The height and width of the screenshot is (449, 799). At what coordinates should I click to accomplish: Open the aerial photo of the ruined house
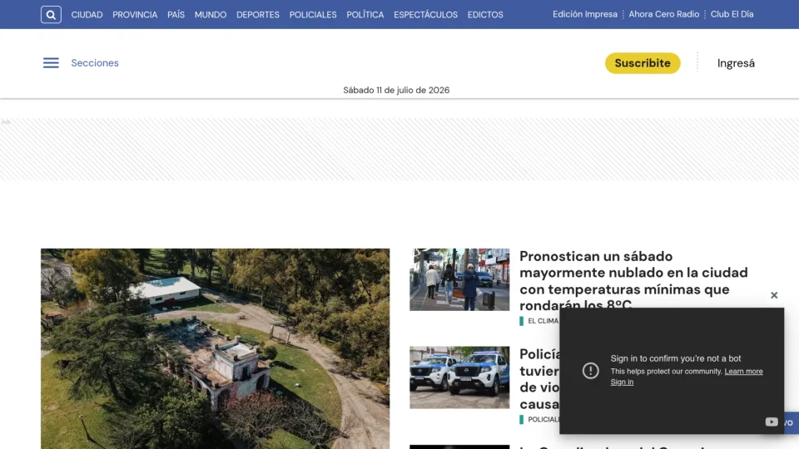(215, 348)
